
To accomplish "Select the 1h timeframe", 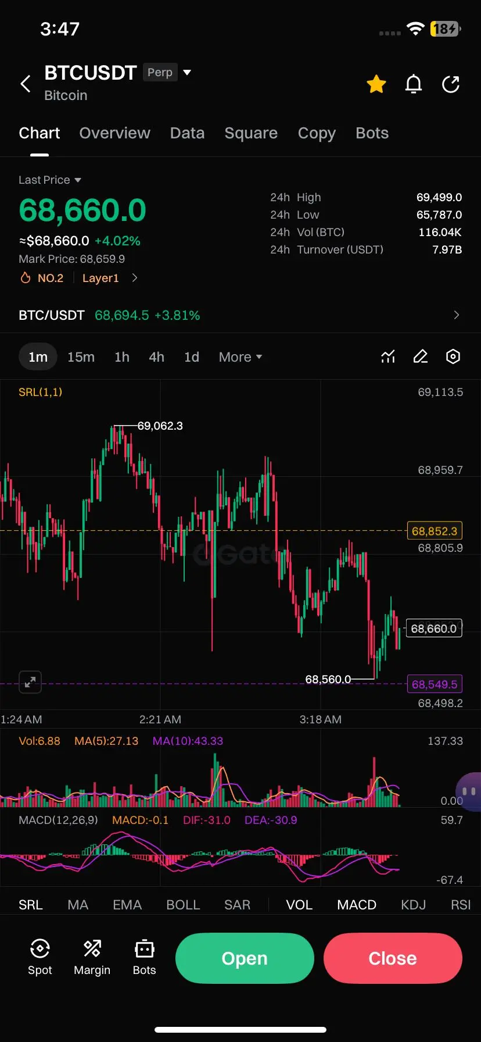I will pos(122,357).
